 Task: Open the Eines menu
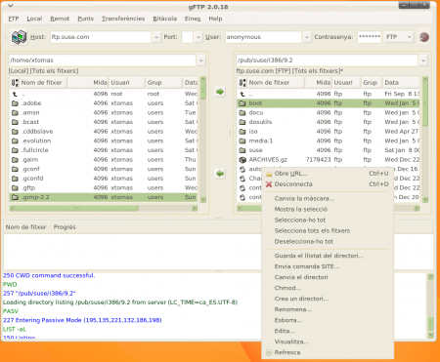click(193, 19)
